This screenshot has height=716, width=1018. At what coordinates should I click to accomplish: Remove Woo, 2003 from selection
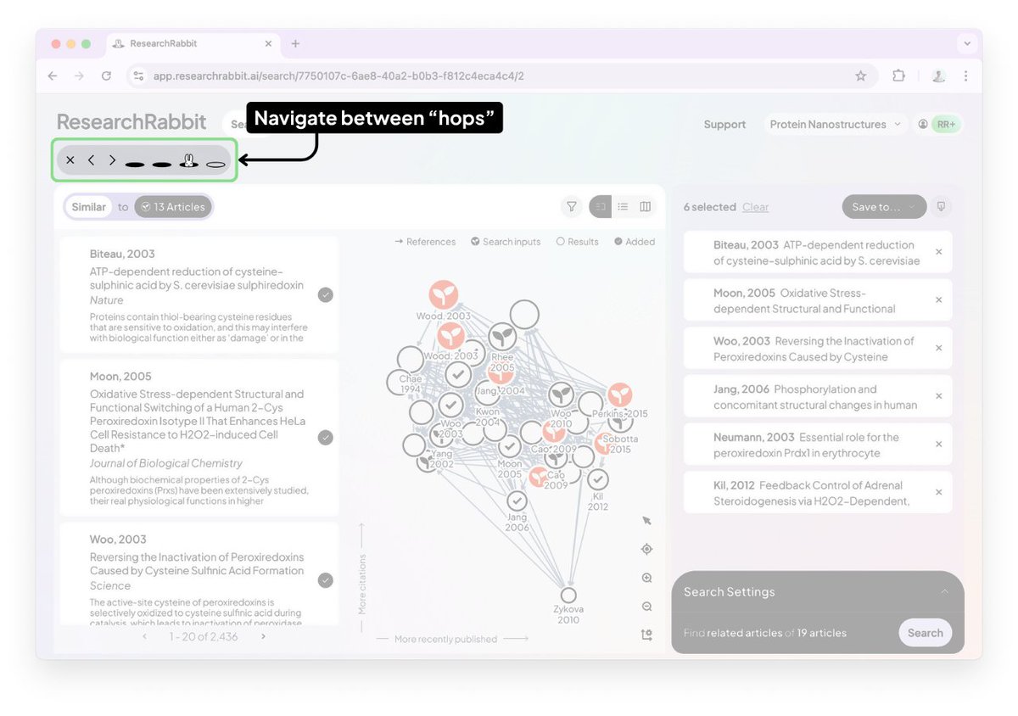(938, 349)
